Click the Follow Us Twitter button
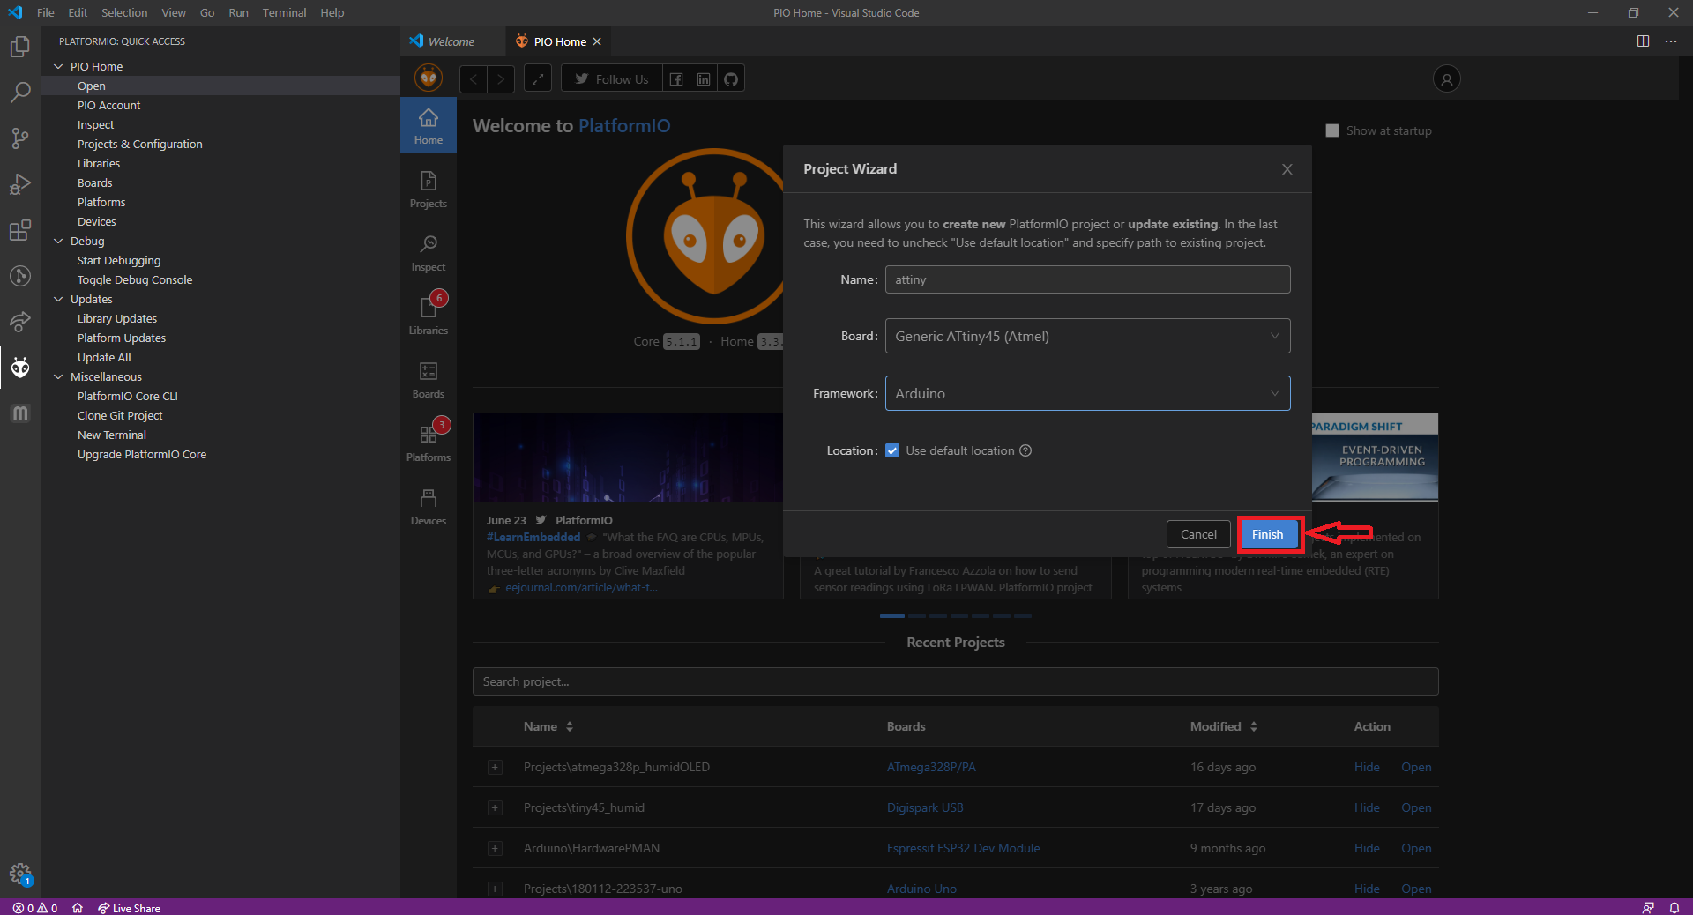The width and height of the screenshot is (1693, 915). (611, 79)
